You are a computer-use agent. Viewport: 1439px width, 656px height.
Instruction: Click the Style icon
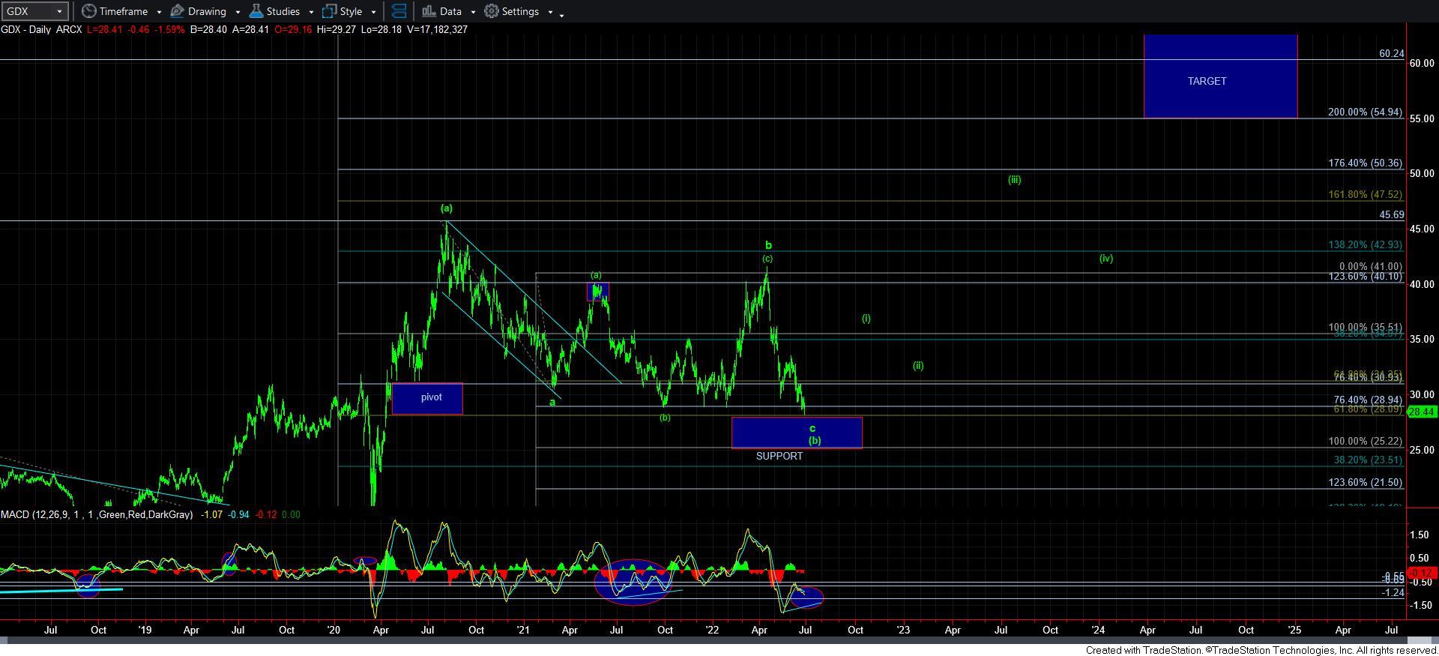[329, 11]
